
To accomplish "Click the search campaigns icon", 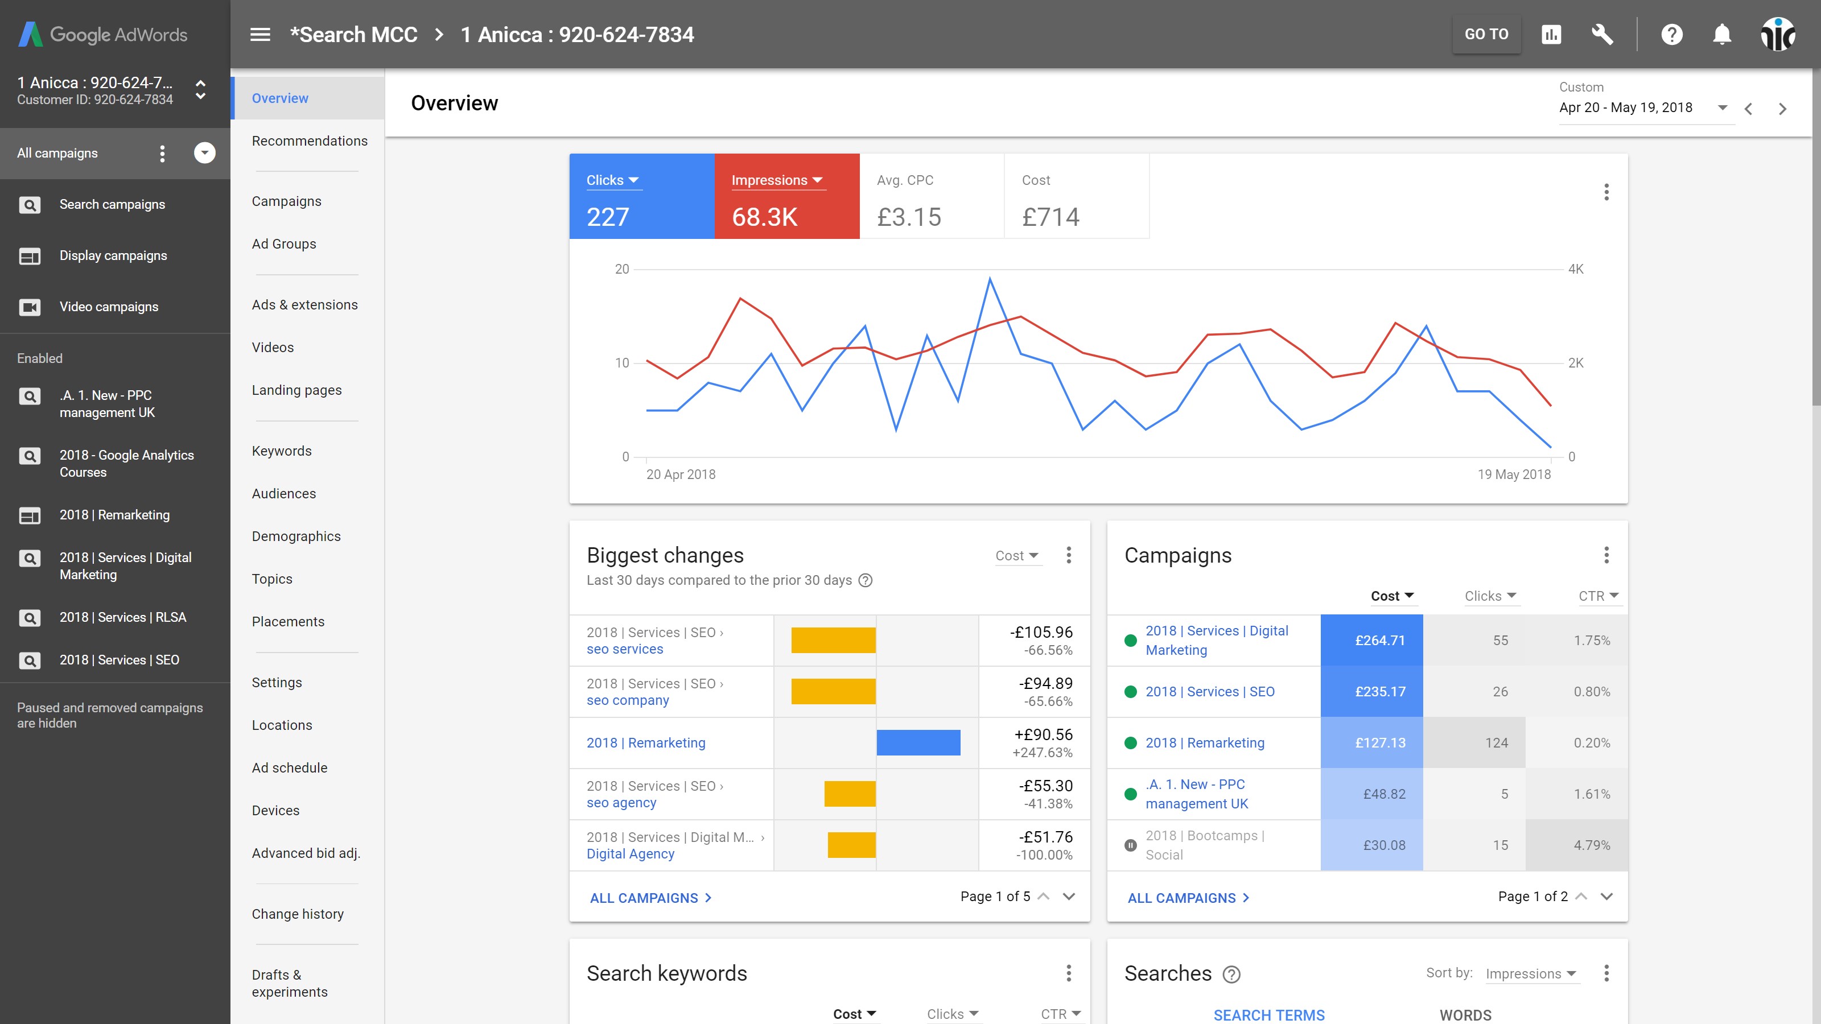I will pos(30,204).
